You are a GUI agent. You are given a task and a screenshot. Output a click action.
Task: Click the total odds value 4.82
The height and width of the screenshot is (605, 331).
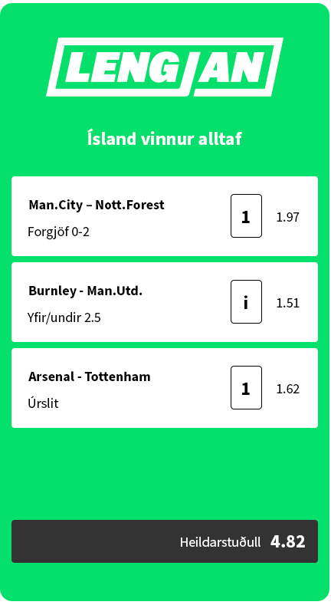[288, 541]
